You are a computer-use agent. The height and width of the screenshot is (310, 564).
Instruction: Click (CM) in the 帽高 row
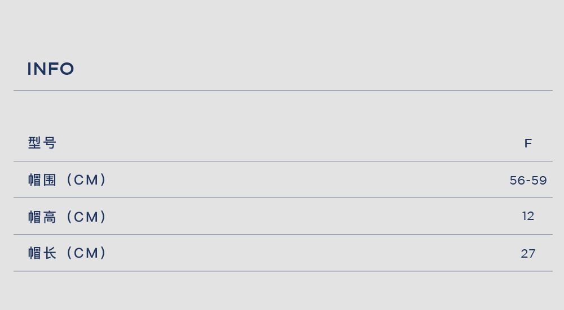[86, 217]
